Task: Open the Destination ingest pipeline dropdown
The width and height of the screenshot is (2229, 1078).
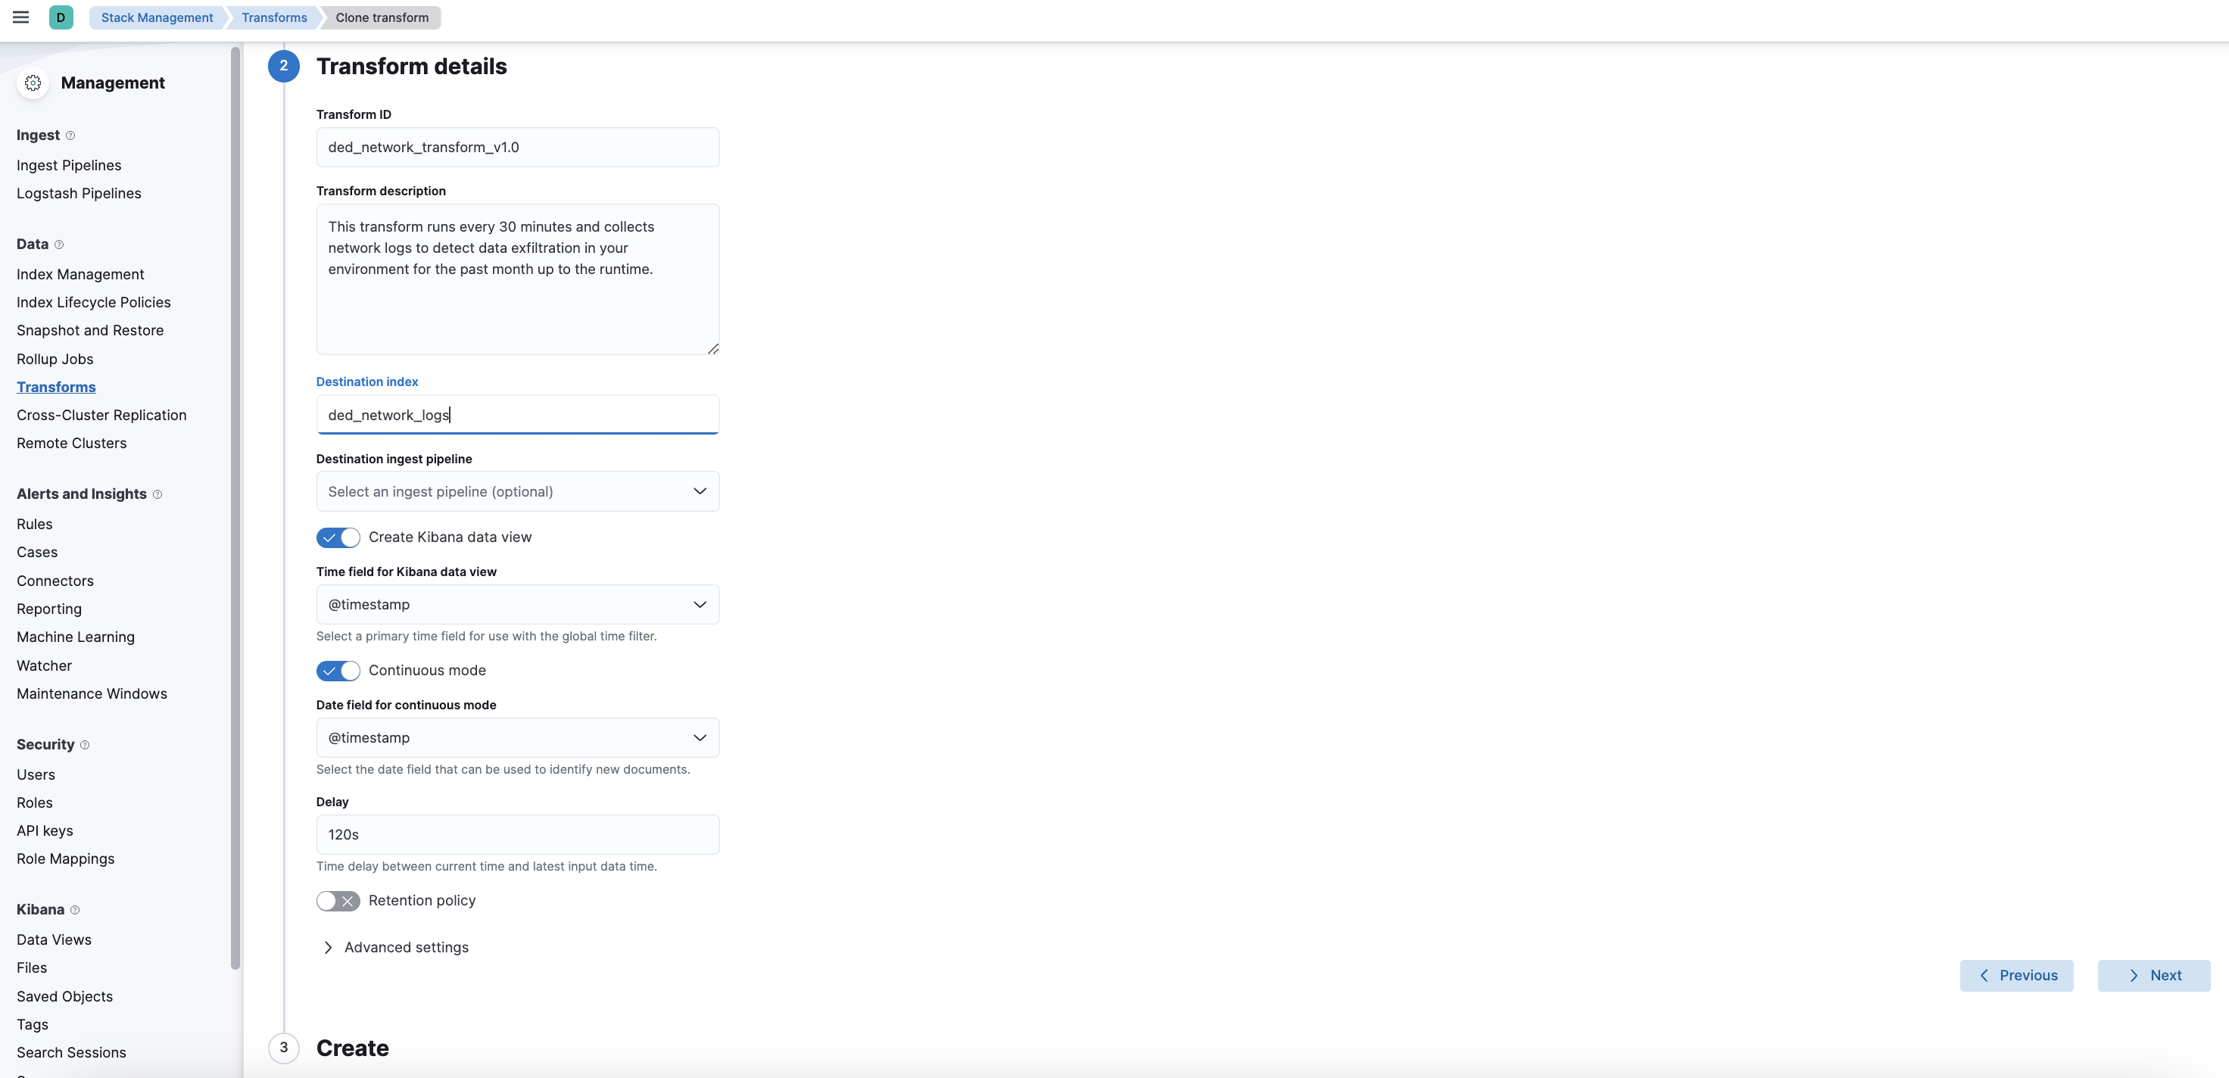Action: [516, 491]
